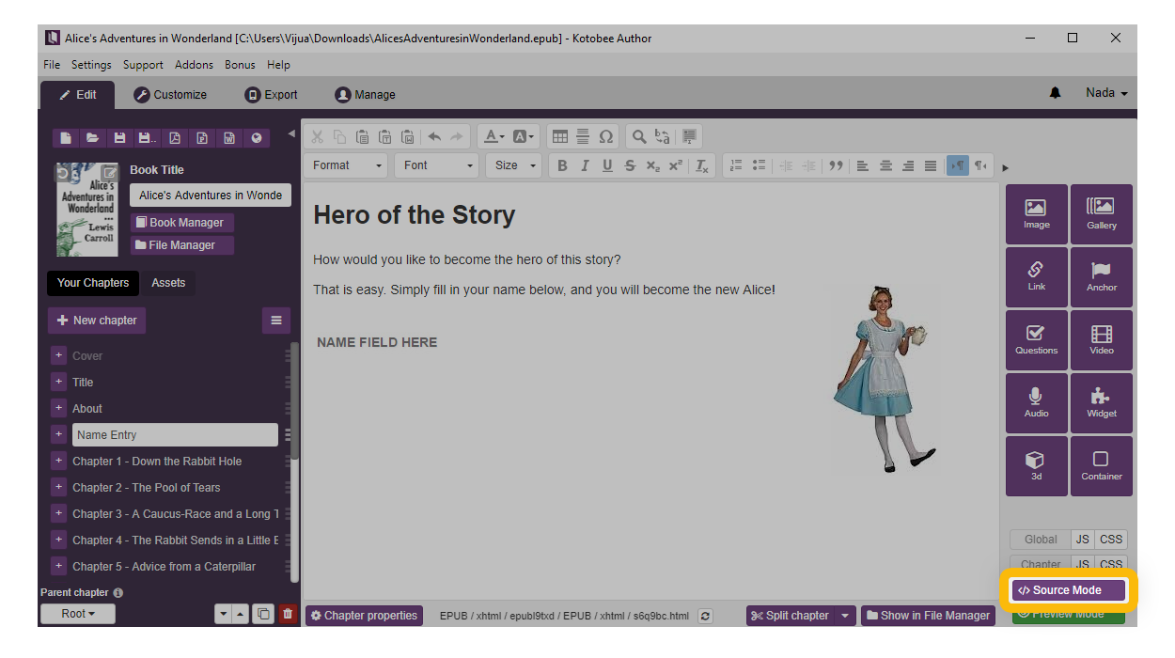Delete chapter with red trash icon
1175x658 pixels.
click(288, 614)
